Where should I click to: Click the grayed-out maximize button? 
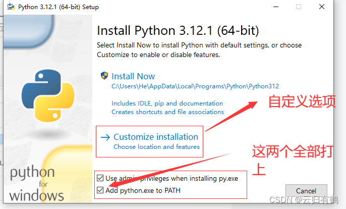click(299, 7)
